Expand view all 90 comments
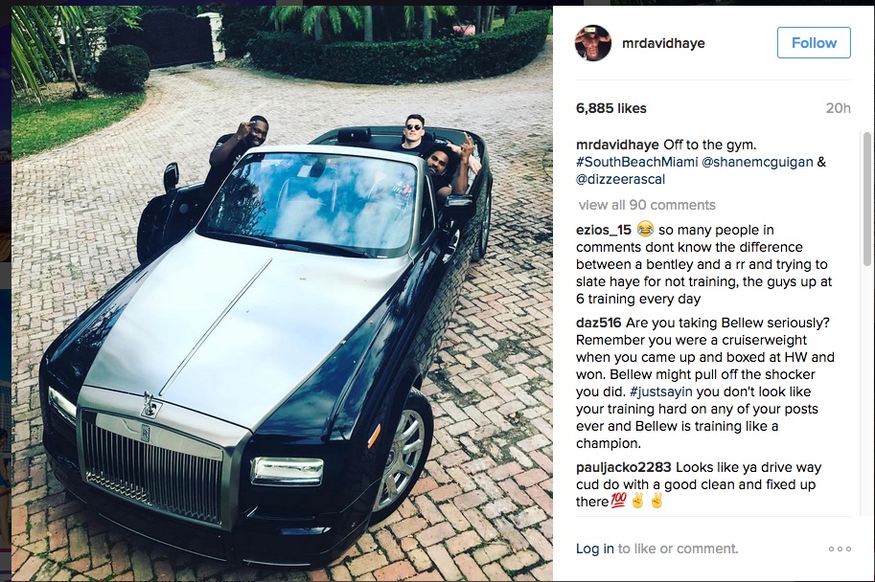 (x=647, y=205)
